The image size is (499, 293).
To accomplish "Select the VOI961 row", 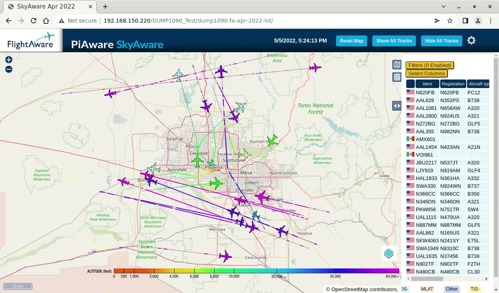I will click(x=447, y=155).
